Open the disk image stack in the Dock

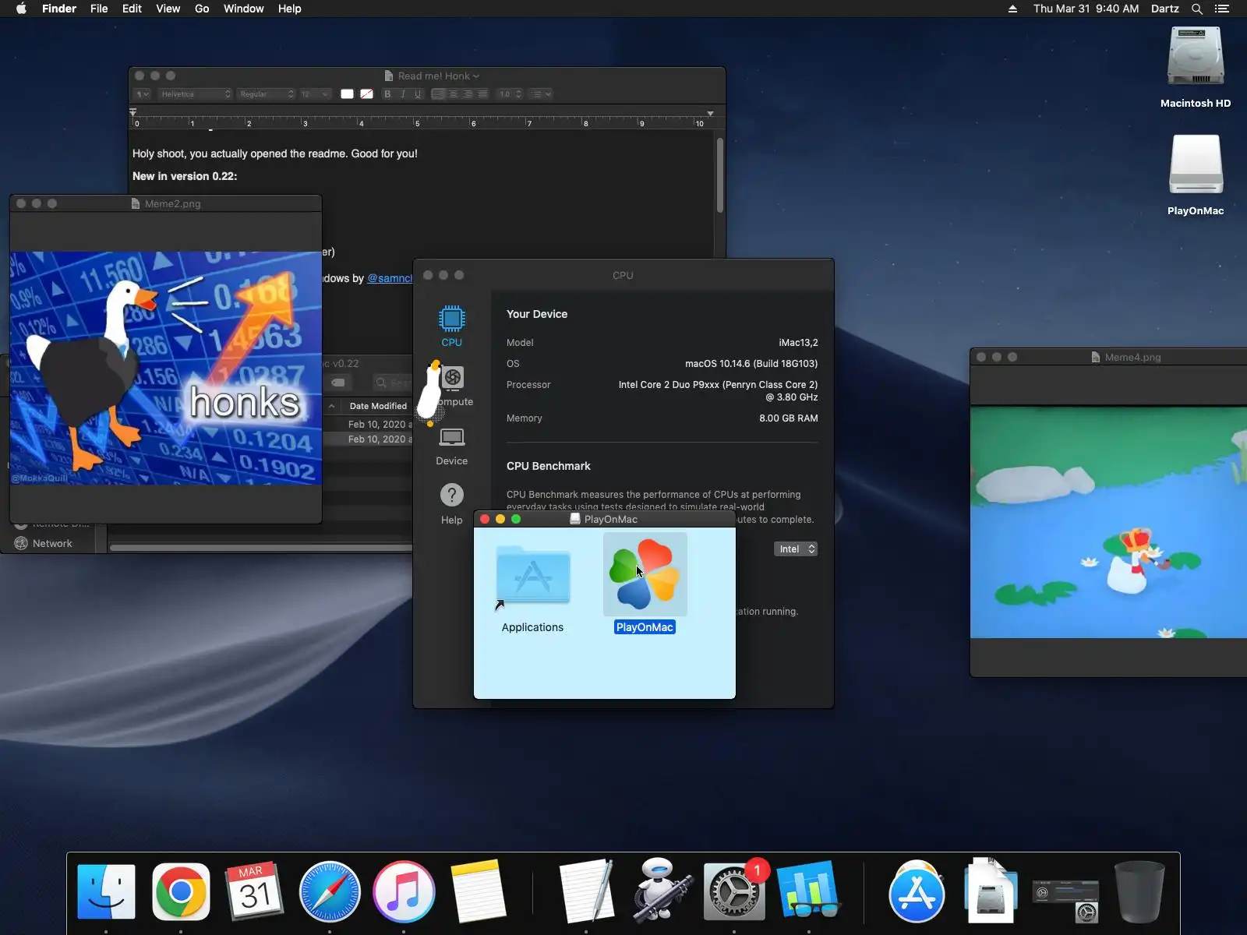(991, 891)
